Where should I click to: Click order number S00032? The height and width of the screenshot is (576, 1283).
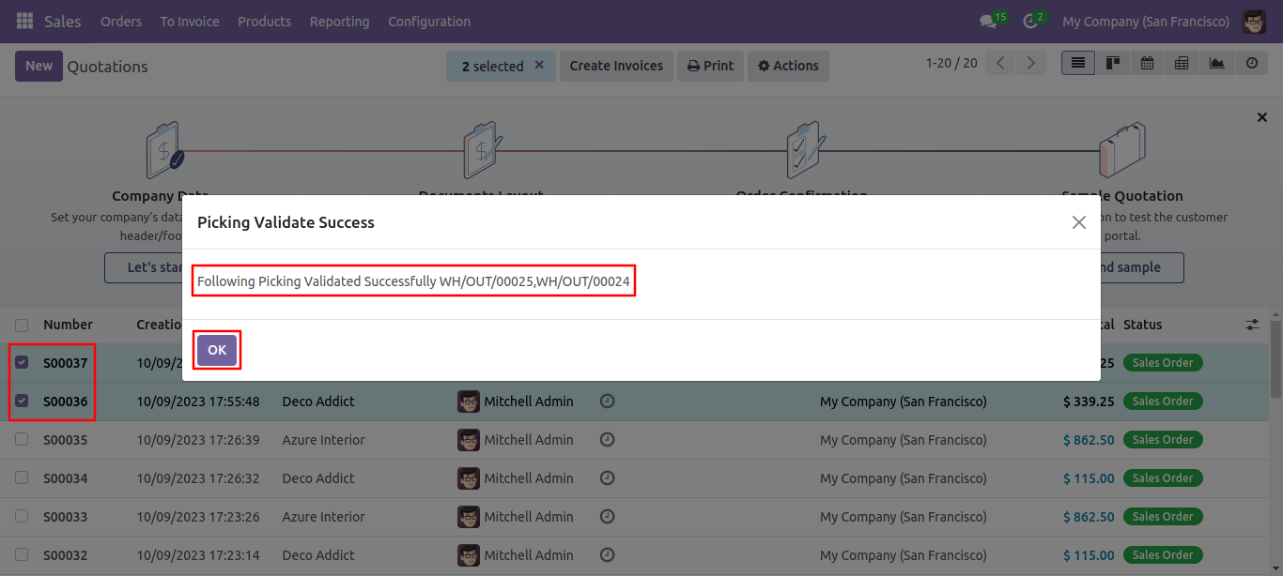coord(65,555)
